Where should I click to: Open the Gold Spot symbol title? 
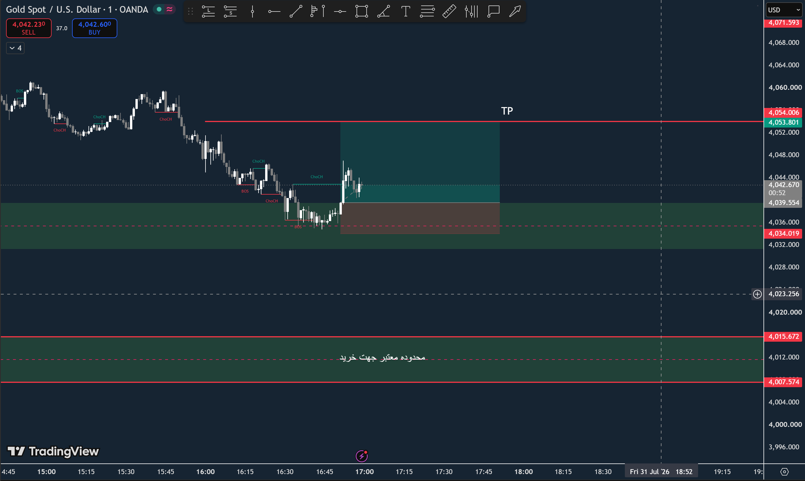[77, 10]
